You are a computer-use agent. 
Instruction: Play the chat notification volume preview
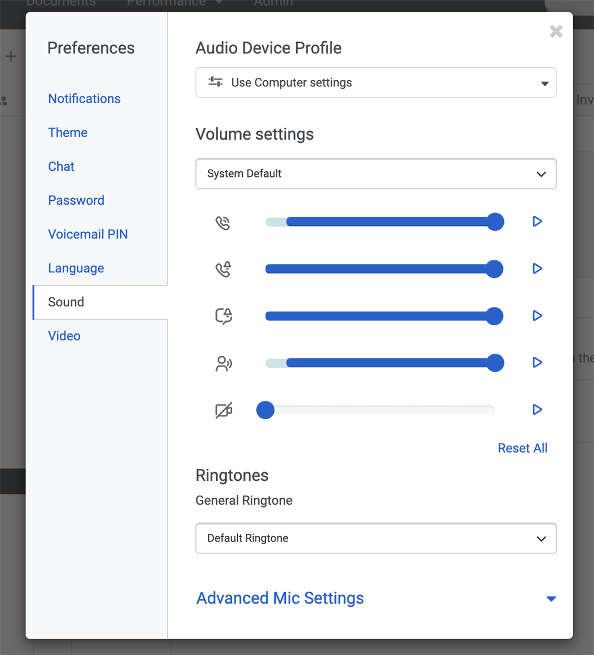[x=537, y=315]
